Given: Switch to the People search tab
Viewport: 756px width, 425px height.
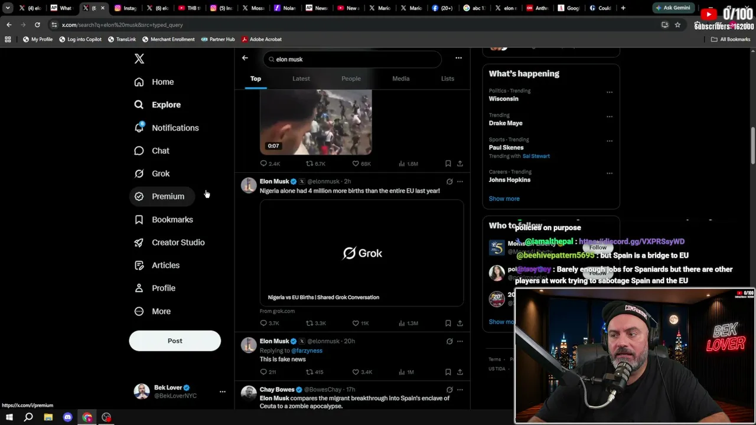Looking at the screenshot, I should pyautogui.click(x=351, y=79).
